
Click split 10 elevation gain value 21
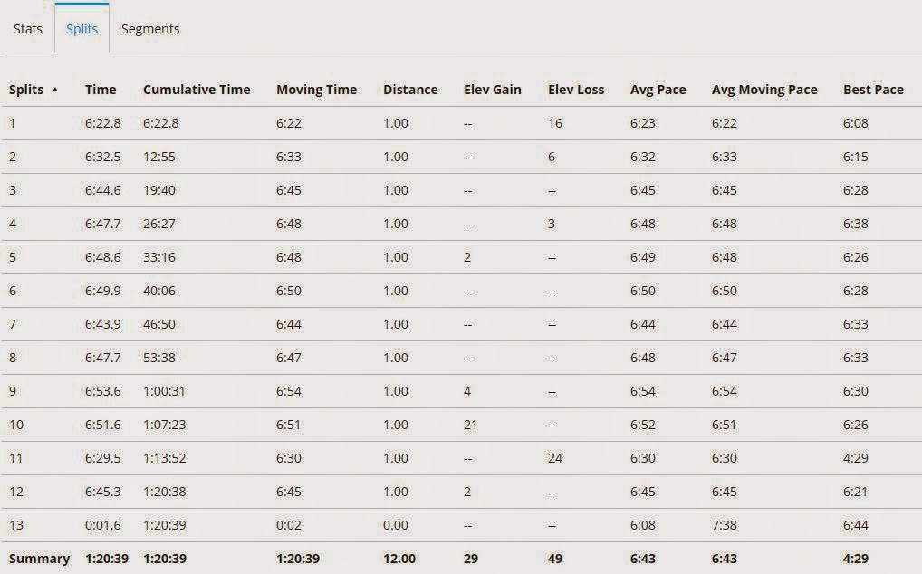pos(470,425)
